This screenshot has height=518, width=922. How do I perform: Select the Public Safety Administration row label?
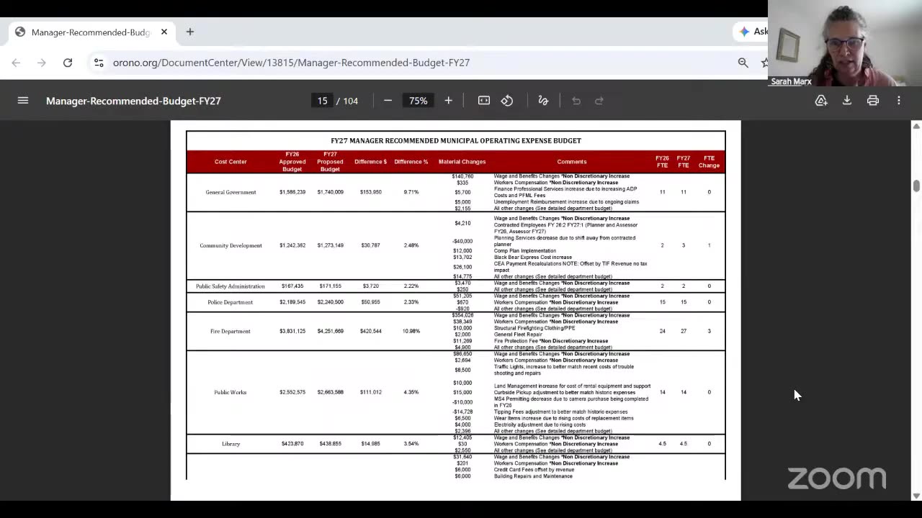tap(230, 286)
